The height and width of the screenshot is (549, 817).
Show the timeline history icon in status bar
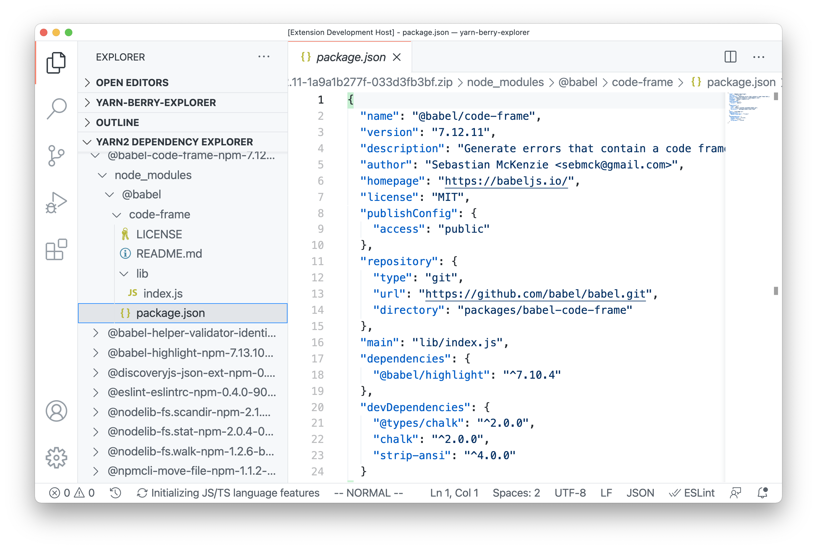(115, 493)
